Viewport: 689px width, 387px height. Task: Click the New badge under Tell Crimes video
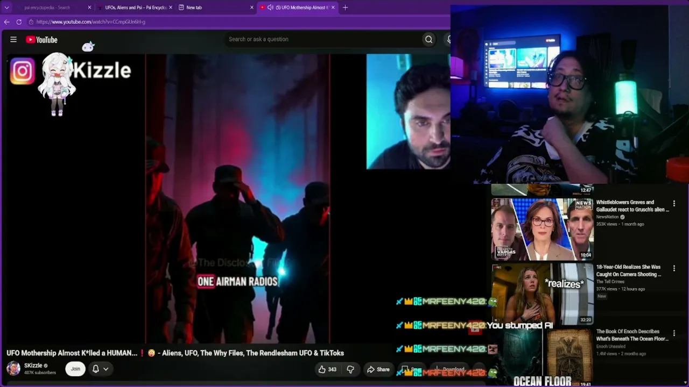pyautogui.click(x=602, y=296)
